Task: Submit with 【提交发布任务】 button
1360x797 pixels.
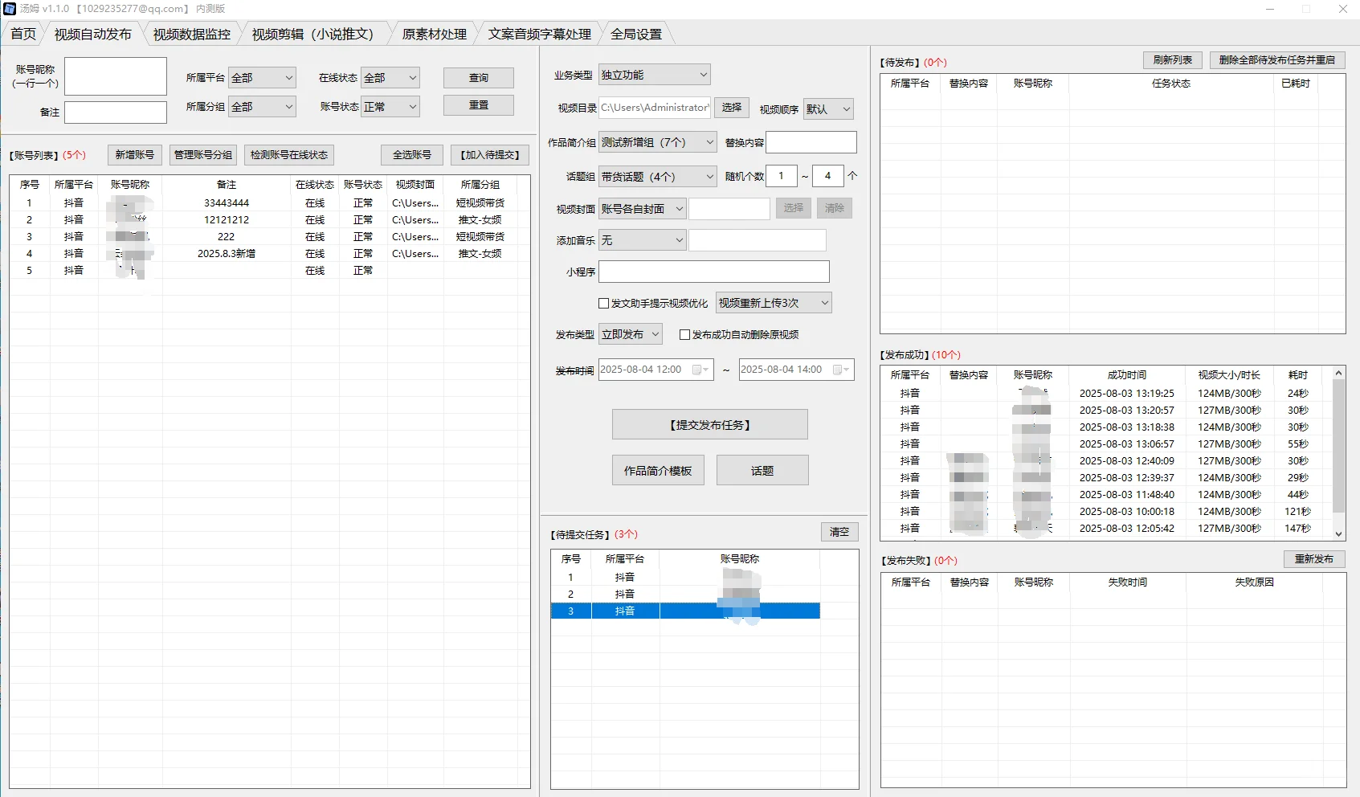Action: pos(710,425)
